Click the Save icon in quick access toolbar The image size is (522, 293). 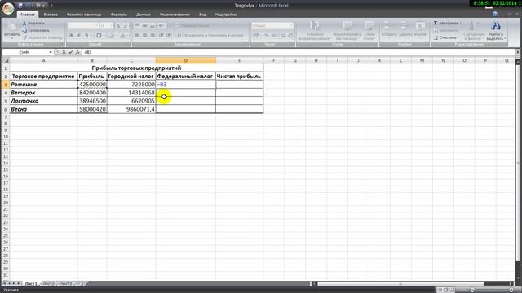(20, 6)
